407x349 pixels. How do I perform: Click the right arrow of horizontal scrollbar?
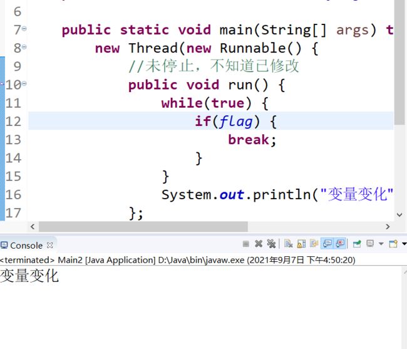point(388,227)
